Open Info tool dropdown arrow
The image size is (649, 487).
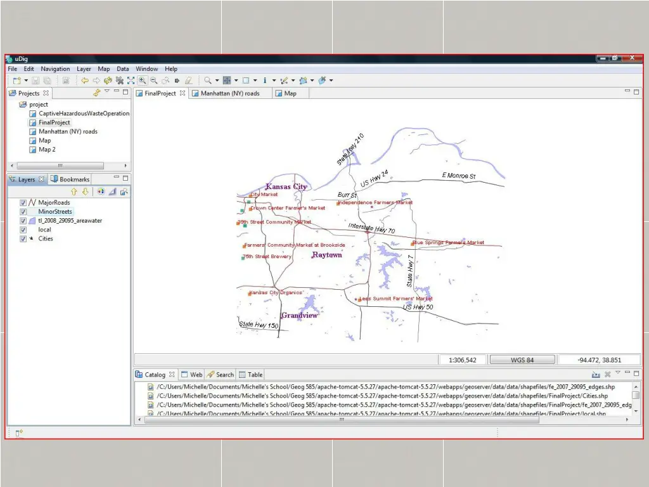[x=274, y=81]
